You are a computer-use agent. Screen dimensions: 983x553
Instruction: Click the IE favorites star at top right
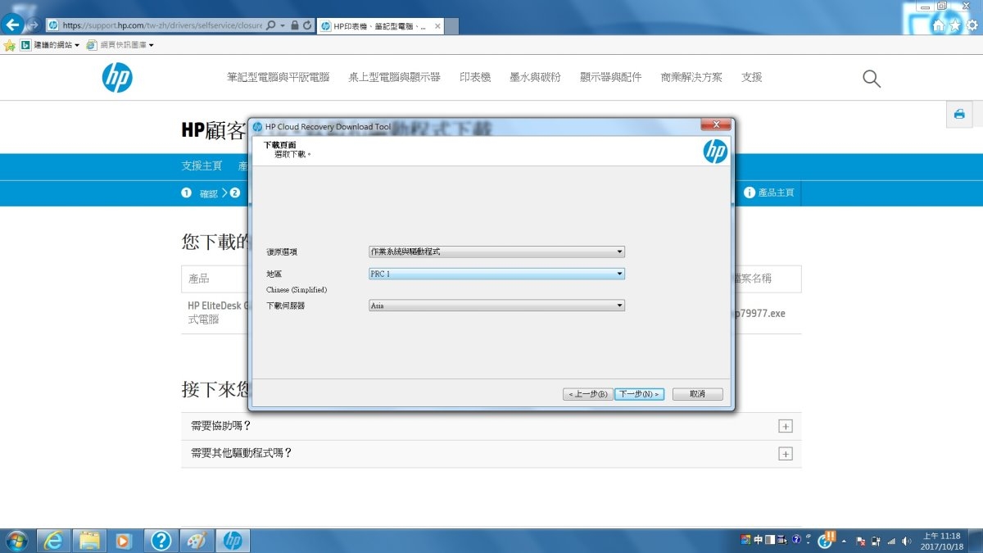(x=955, y=25)
